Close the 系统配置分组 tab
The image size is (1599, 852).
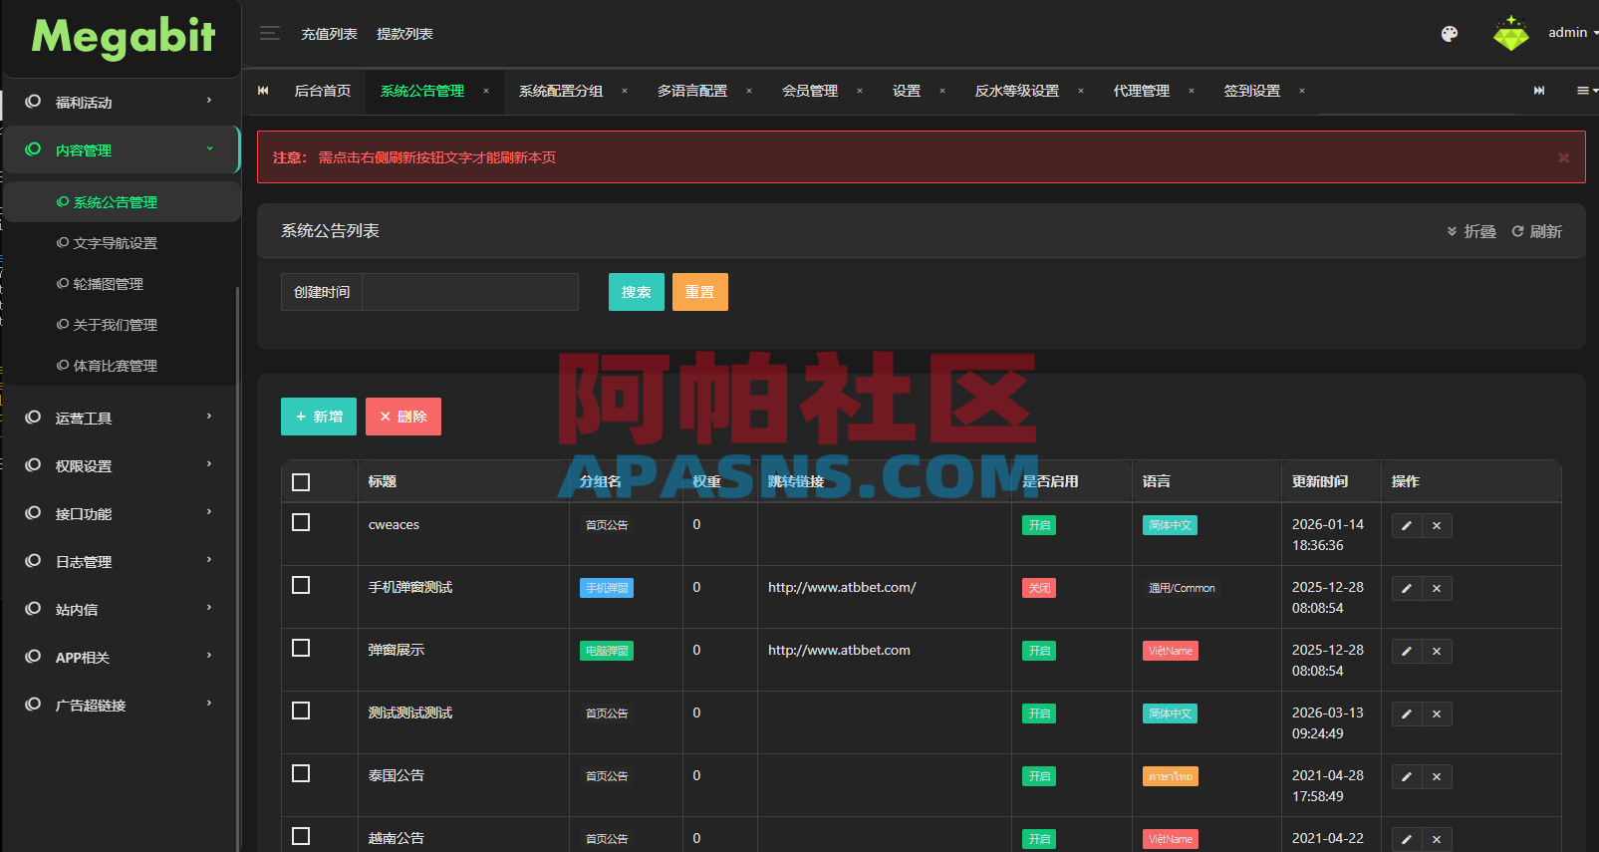(625, 91)
